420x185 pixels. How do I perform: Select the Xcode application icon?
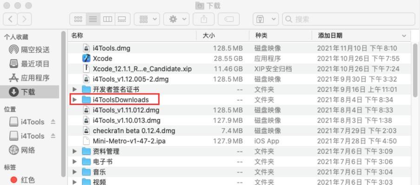[86, 58]
